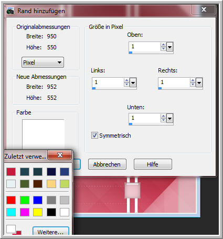The height and width of the screenshot is (239, 223).
Task: Increase the Links value with up arrow
Action: click(x=126, y=80)
